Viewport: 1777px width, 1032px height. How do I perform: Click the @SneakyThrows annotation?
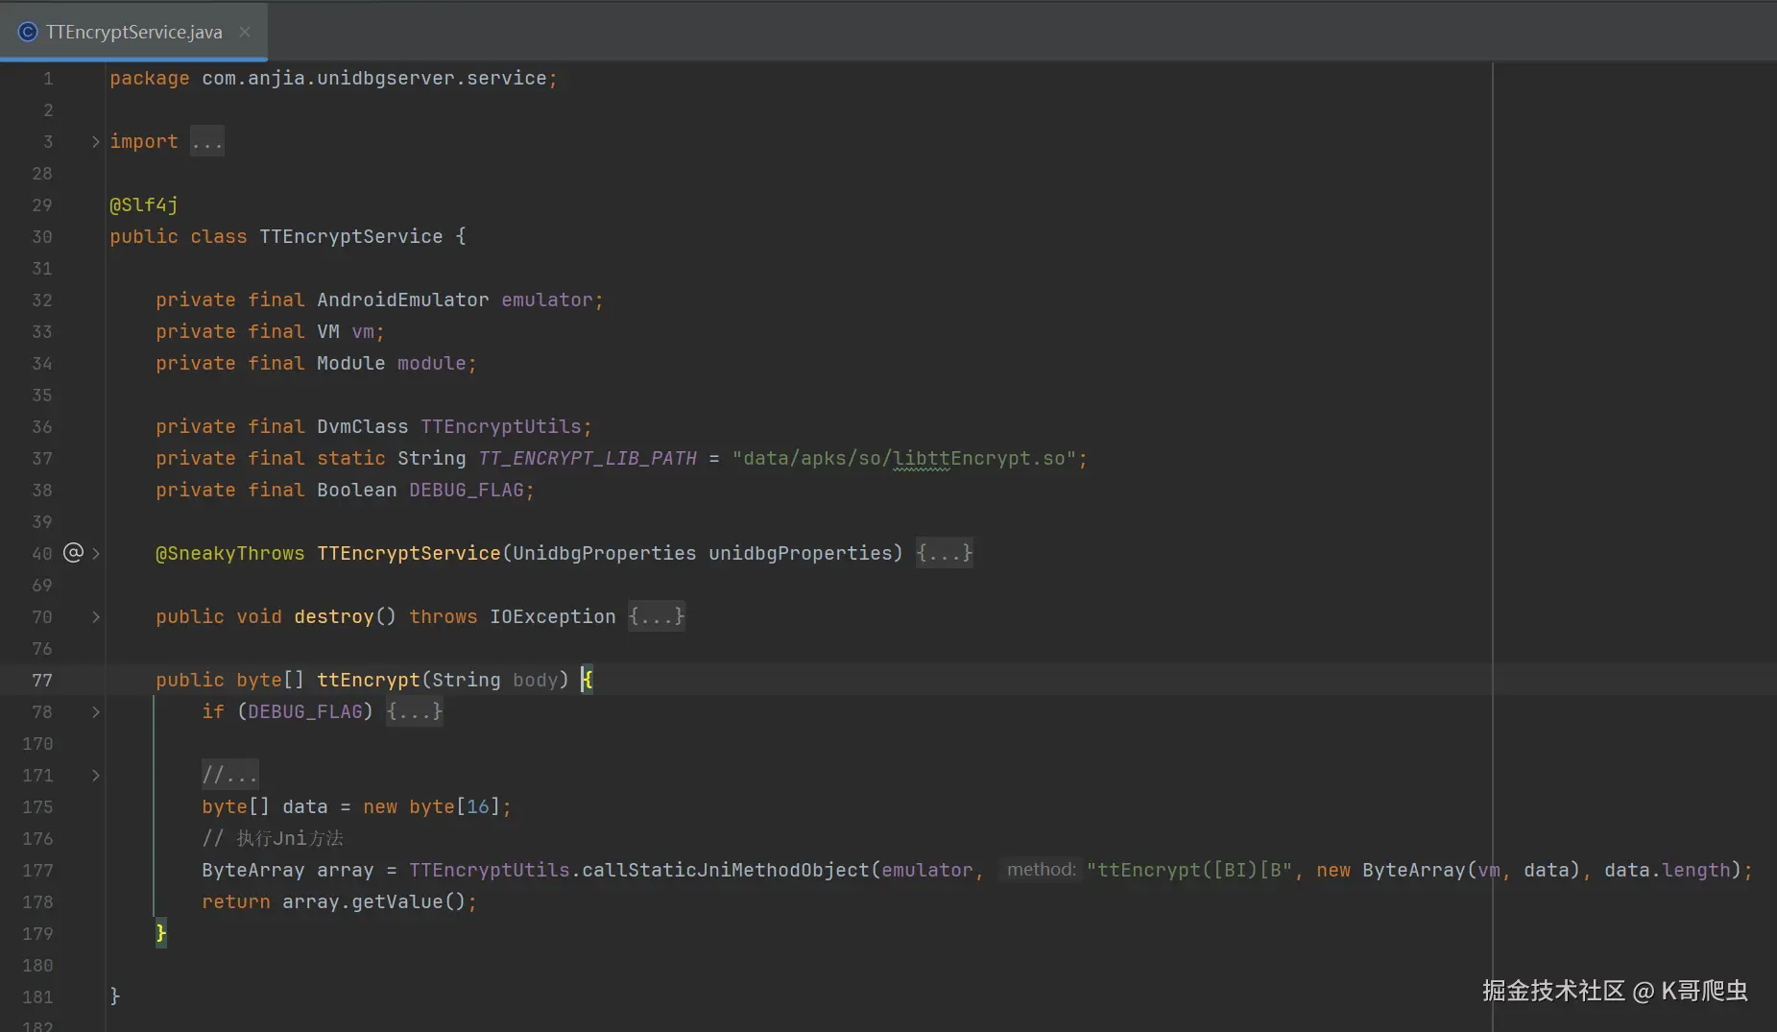pyautogui.click(x=230, y=553)
